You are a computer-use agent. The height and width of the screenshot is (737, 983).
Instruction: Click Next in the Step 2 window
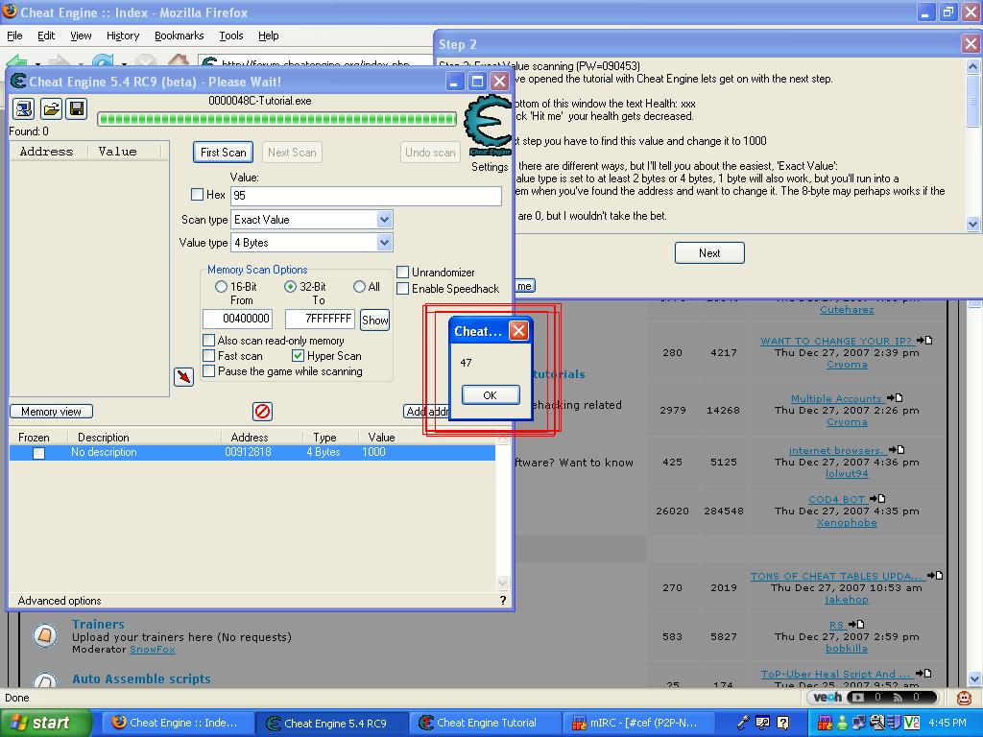709,252
